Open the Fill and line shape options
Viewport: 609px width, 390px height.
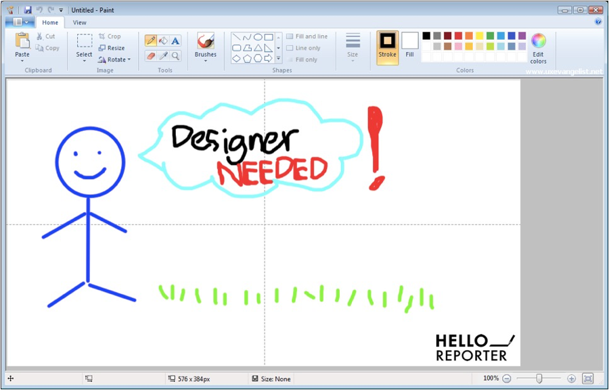(x=307, y=36)
